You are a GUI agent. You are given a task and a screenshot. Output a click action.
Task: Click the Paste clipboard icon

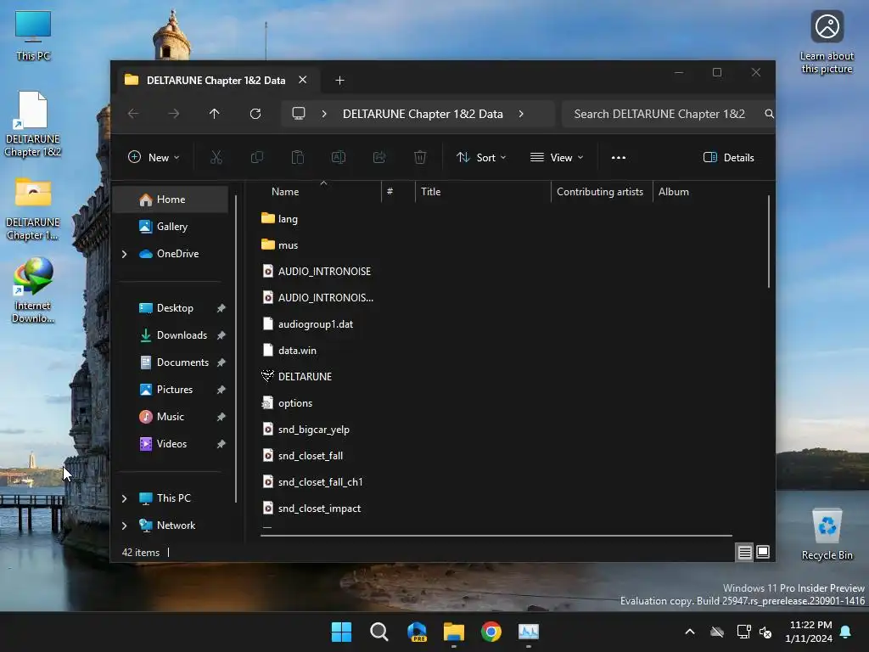[298, 157]
